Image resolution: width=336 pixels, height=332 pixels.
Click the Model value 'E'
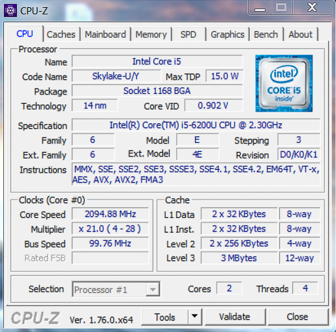(197, 140)
